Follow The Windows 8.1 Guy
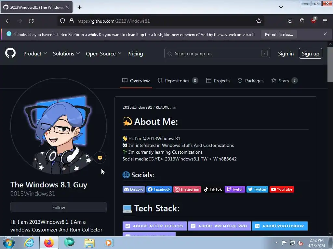The height and width of the screenshot is (249, 333). pos(59,207)
